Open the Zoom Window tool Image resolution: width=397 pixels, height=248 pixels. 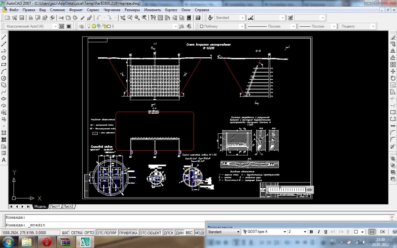pos(137,18)
